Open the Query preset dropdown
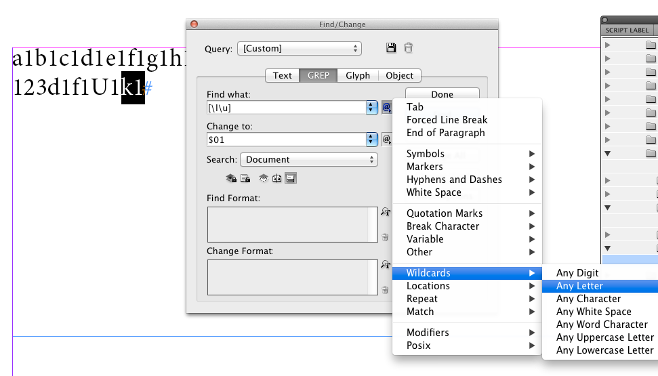Screen dimensions: 658x376 [x=300, y=49]
